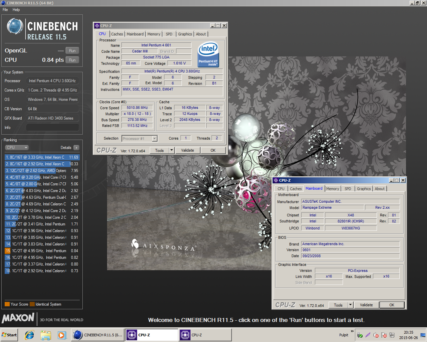Switch to About tab in Mainboard CPU-Z window
Image resolution: width=427 pixels, height=342 pixels.
coord(380,189)
